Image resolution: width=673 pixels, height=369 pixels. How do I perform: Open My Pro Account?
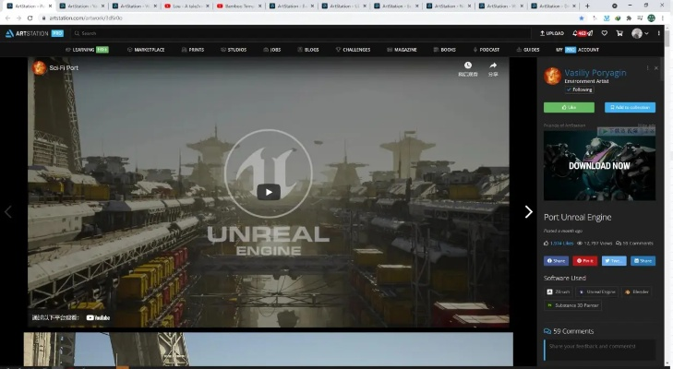(577, 49)
